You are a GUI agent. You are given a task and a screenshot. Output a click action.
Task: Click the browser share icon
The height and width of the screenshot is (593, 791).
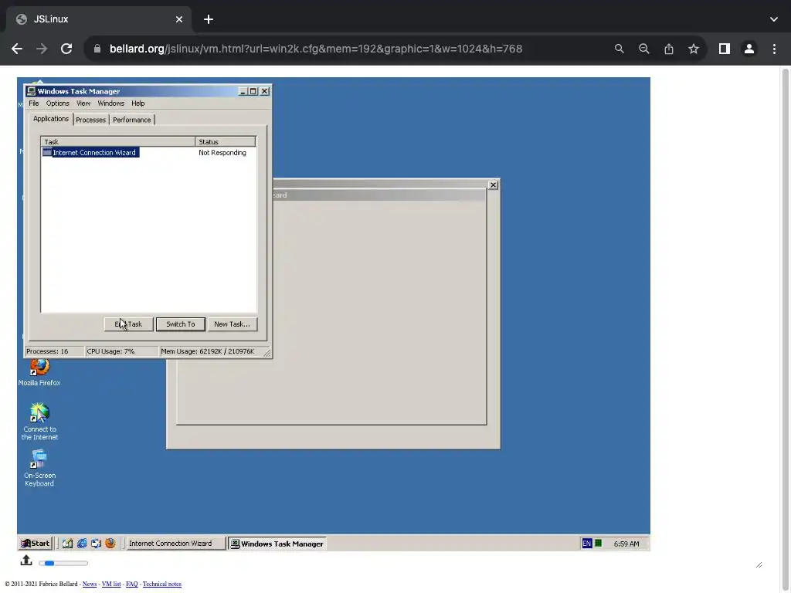[x=669, y=49]
